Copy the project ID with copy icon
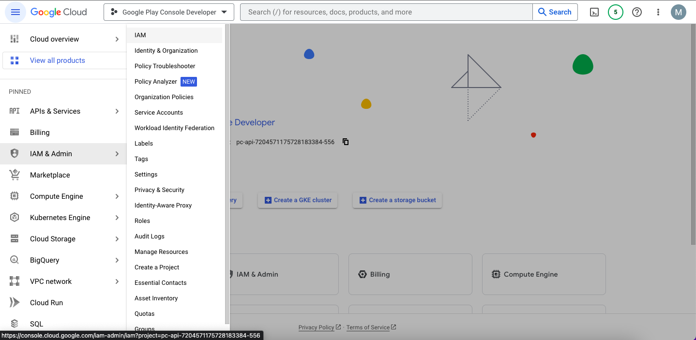 [346, 142]
